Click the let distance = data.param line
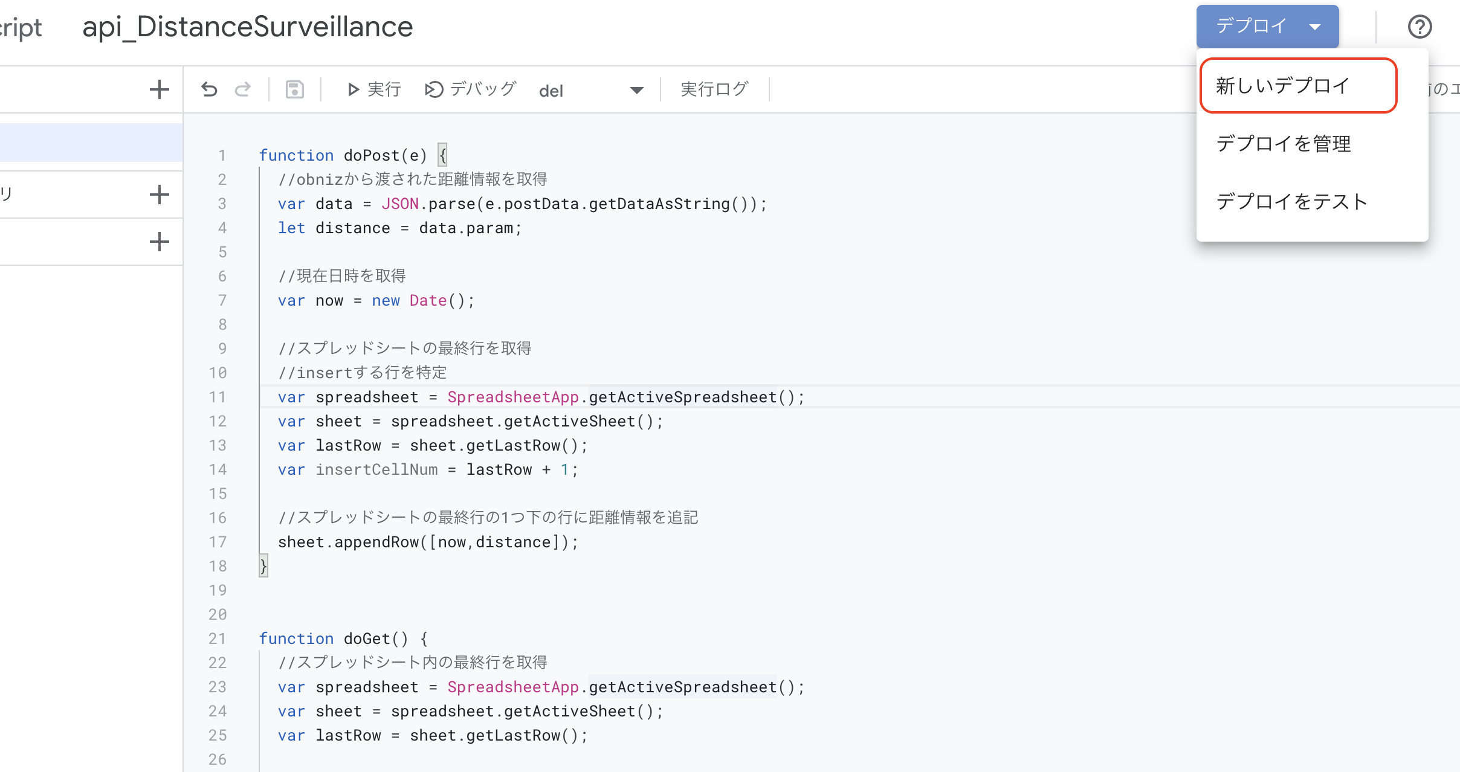The width and height of the screenshot is (1460, 772). [x=399, y=228]
